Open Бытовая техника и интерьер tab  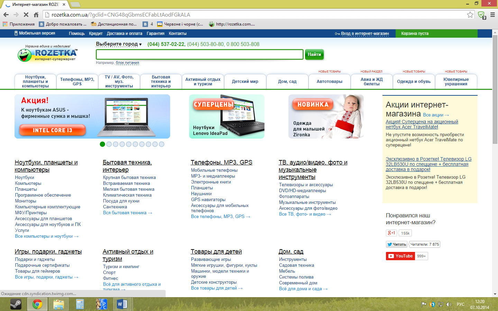[x=161, y=82]
